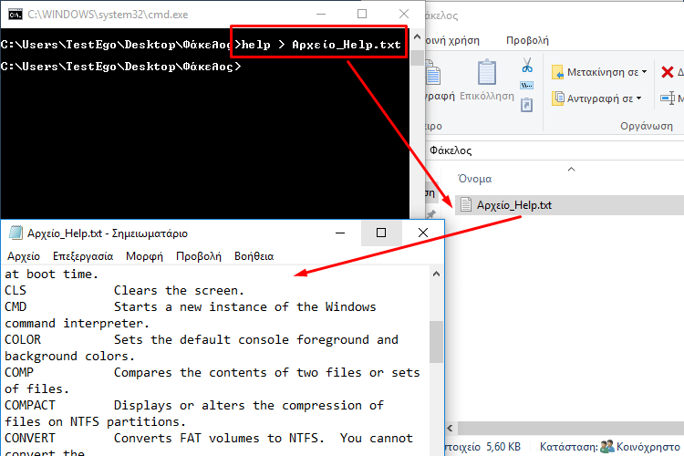Image resolution: width=684 pixels, height=456 pixels.
Task: Minimize the cmd.exe window
Action: coord(321,15)
